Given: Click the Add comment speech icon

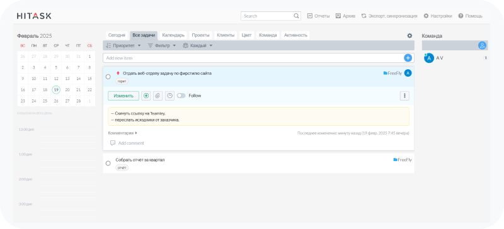Looking at the screenshot, I should [x=113, y=143].
